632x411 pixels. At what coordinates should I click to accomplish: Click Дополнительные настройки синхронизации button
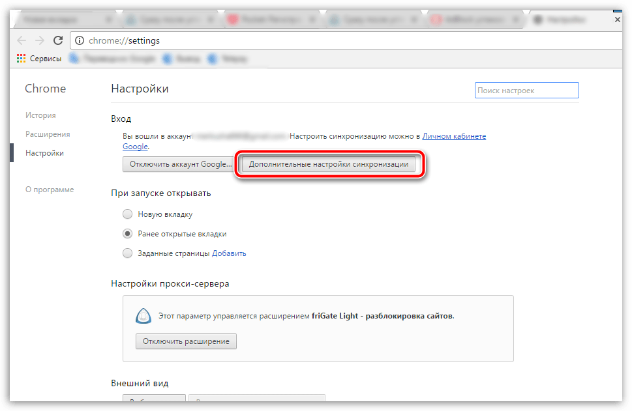tap(329, 164)
